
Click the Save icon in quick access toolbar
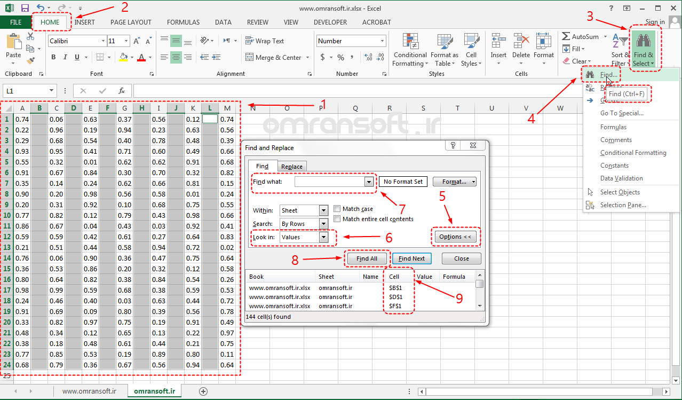25,8
